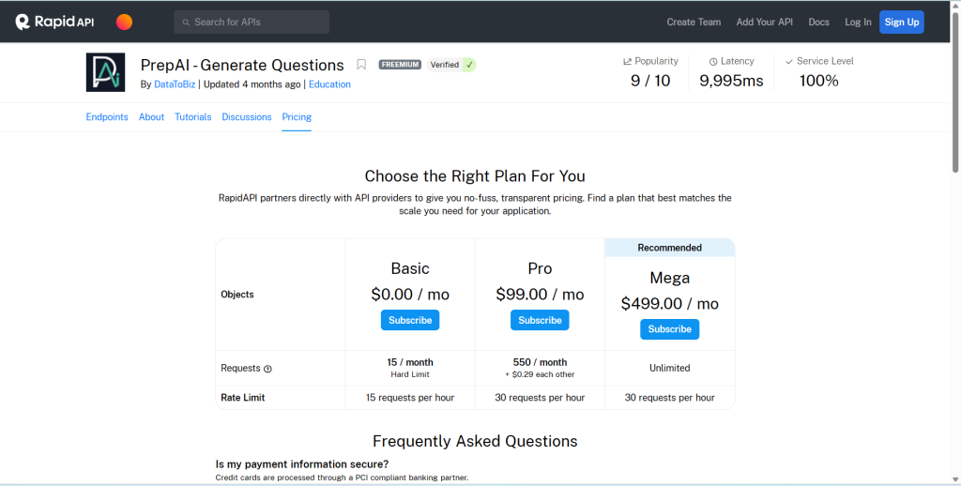Click the Sign Up button

click(x=902, y=23)
